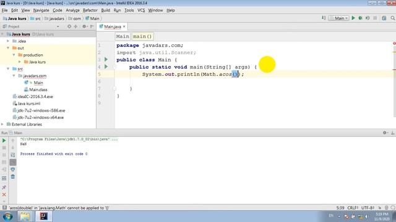
Task: Click the UTF-8 encoding selector
Action: point(368,208)
